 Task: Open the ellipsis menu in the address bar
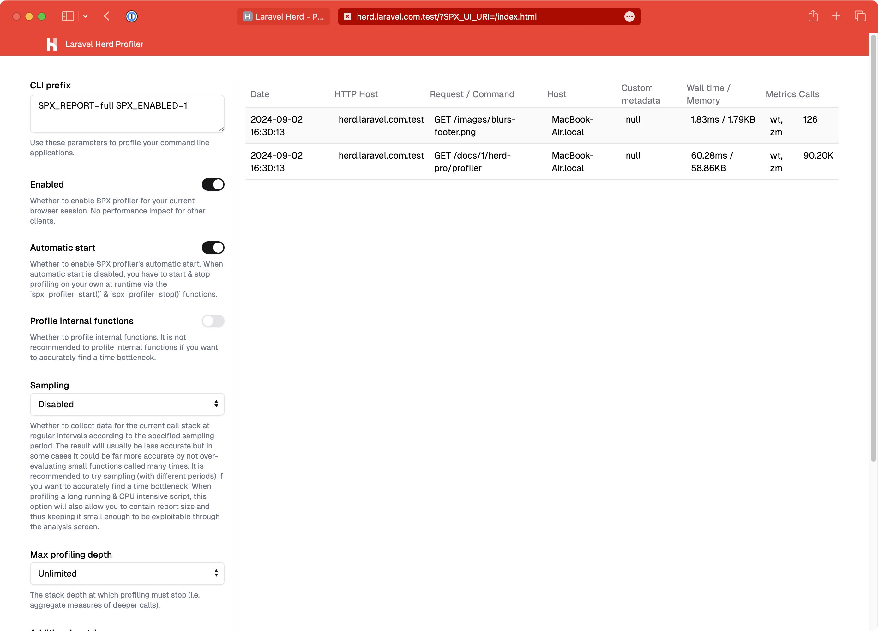[629, 16]
